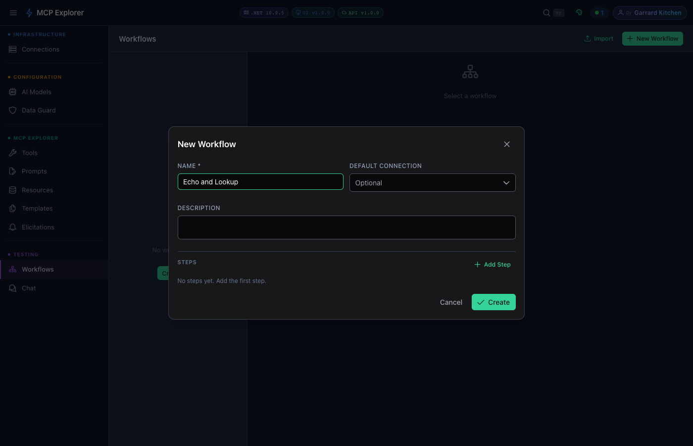Open the Elicitations panel

coord(38,227)
